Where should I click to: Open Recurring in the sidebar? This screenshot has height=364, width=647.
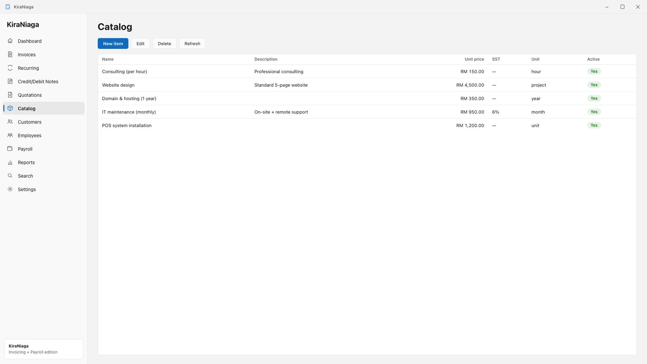[44, 68]
